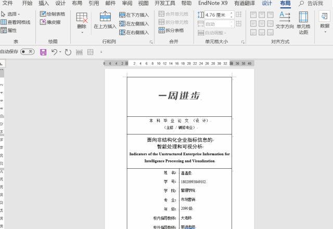Align cell text middle right
The image size is (333, 229).
point(270,23)
